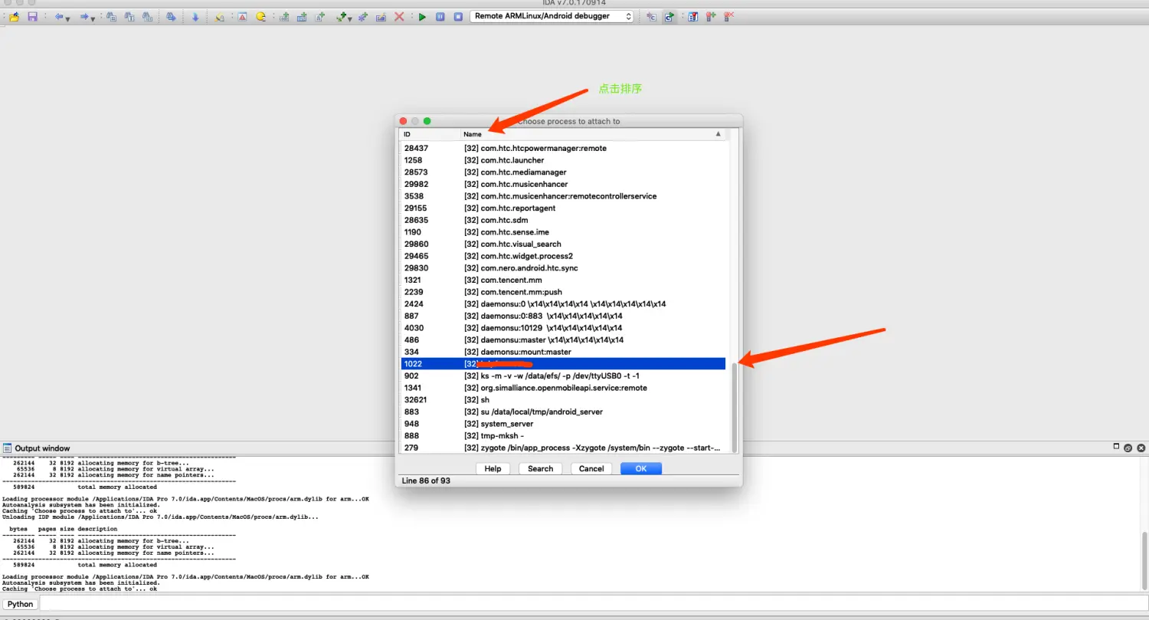Click the yellow circle toolbar icon
The height and width of the screenshot is (620, 1149).
point(260,17)
